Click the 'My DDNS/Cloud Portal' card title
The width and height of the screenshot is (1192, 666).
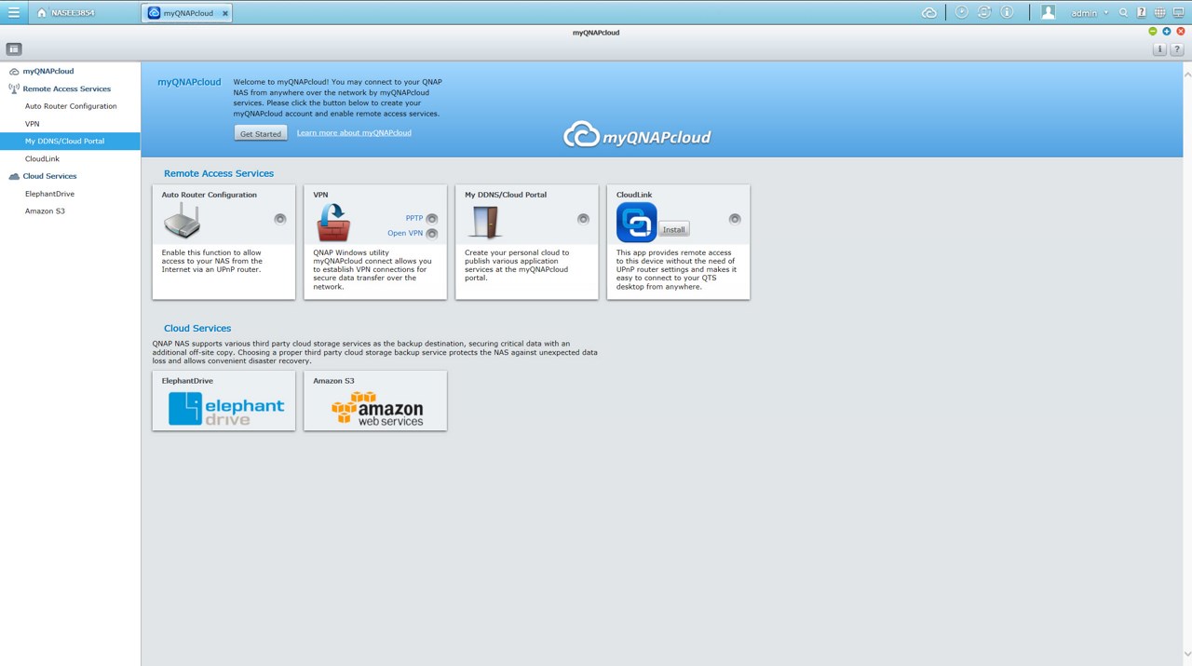click(506, 195)
